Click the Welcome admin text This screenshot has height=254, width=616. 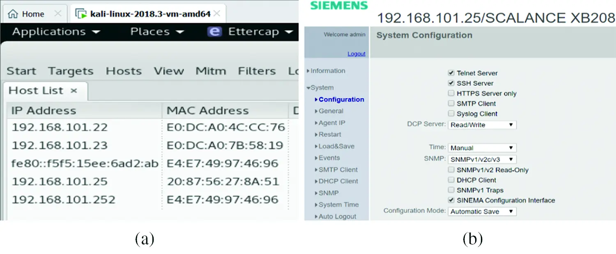pos(345,34)
